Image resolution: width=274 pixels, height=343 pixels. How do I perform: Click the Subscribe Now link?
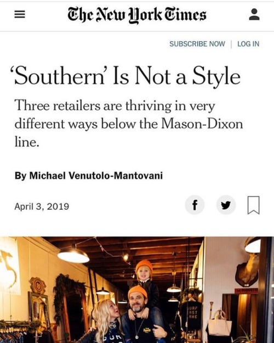click(x=197, y=44)
